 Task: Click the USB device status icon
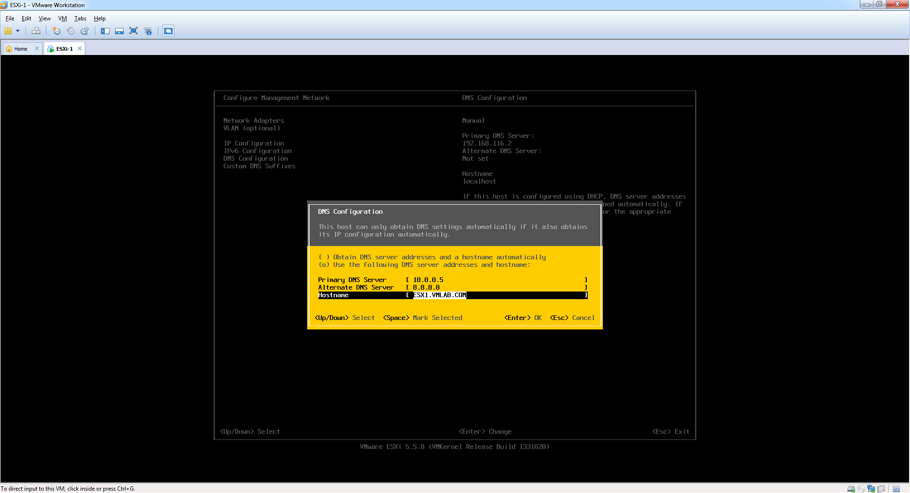[881, 489]
